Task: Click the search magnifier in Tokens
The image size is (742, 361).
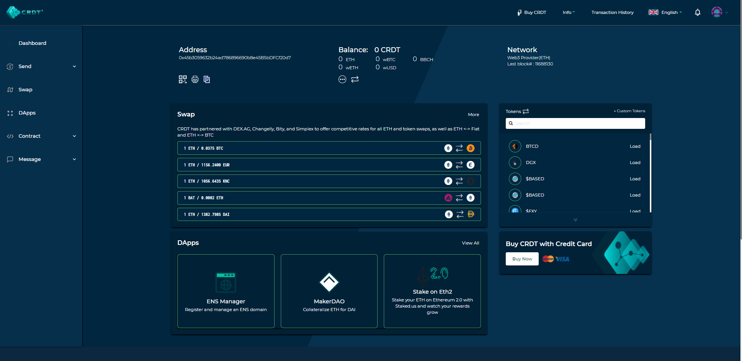Action: pyautogui.click(x=511, y=123)
